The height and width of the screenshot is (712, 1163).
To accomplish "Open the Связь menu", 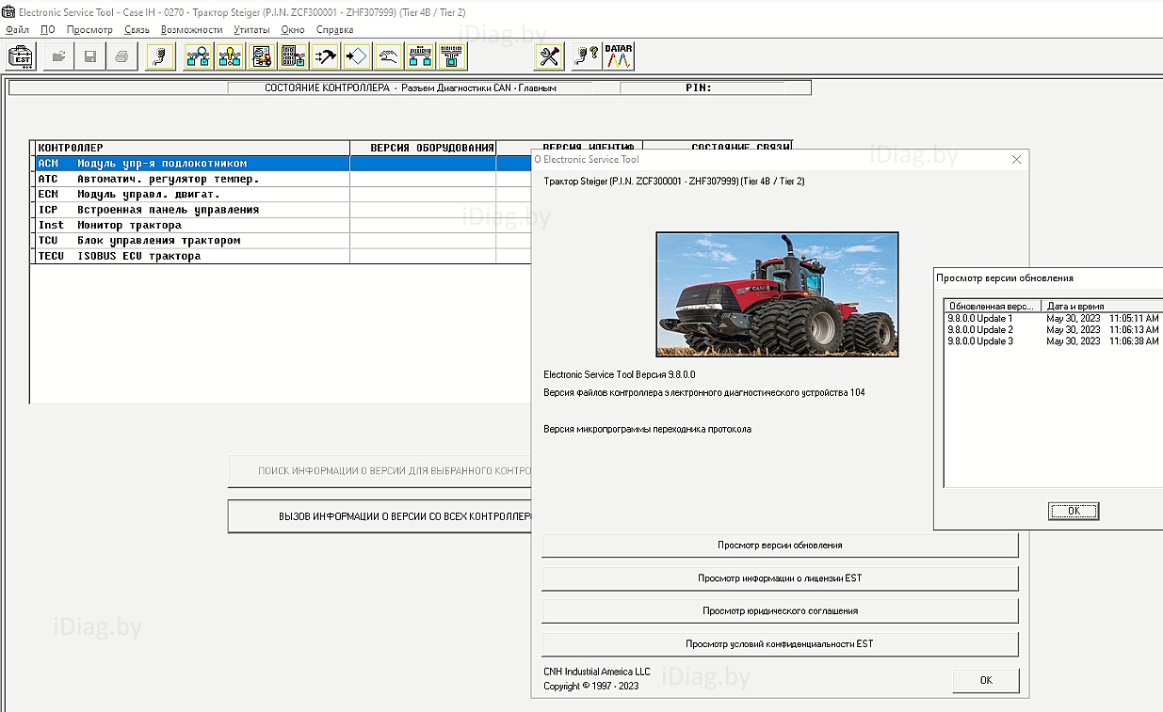I will point(137,29).
